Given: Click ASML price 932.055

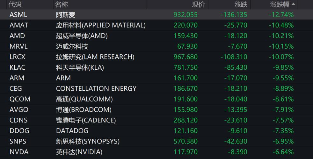Looking at the screenshot, I should coord(186,15).
